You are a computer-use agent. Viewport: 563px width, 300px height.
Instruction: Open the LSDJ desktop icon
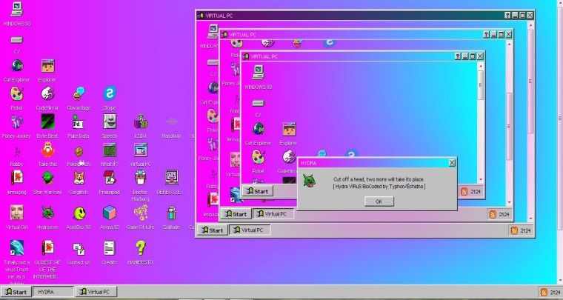pos(140,122)
